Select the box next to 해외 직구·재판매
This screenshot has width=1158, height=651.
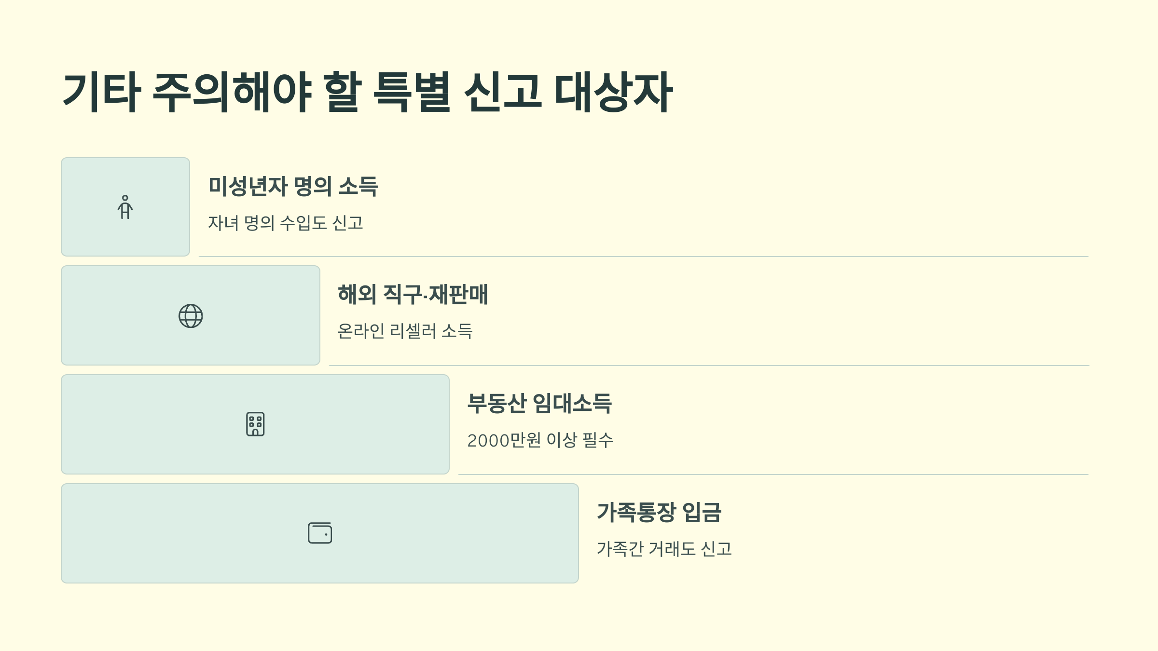click(x=191, y=315)
